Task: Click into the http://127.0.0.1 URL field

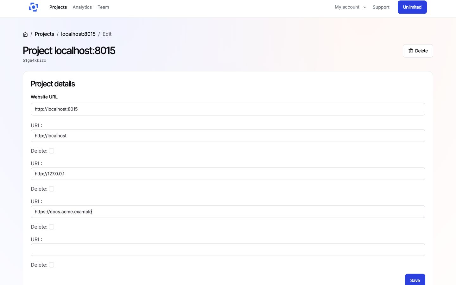Action: click(x=228, y=174)
